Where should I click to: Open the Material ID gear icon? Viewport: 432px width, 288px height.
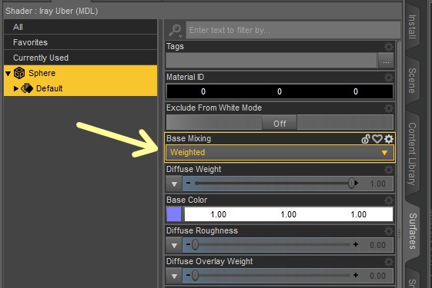click(x=389, y=78)
